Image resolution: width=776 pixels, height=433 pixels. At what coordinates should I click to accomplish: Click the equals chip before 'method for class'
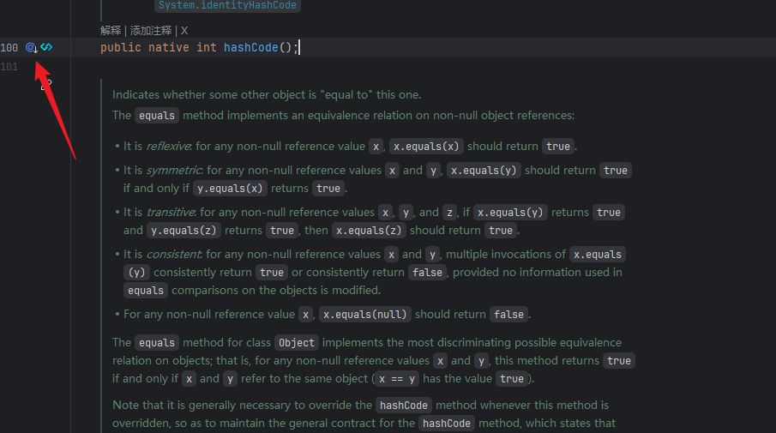pyautogui.click(x=157, y=343)
